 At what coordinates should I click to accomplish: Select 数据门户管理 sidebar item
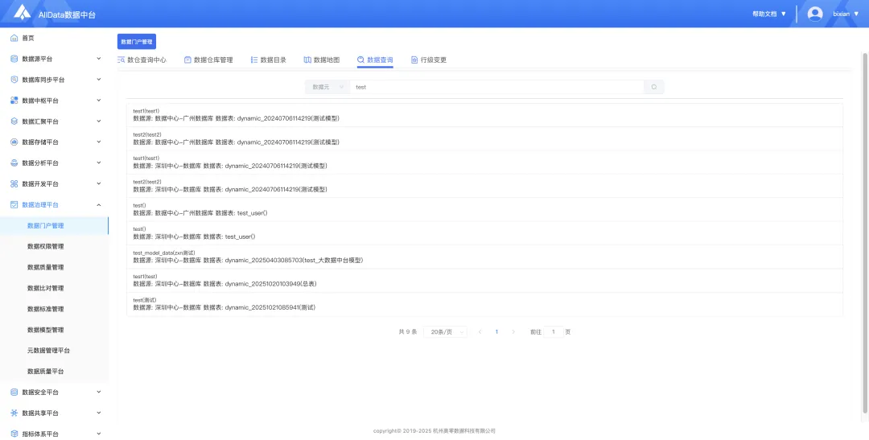click(55, 225)
